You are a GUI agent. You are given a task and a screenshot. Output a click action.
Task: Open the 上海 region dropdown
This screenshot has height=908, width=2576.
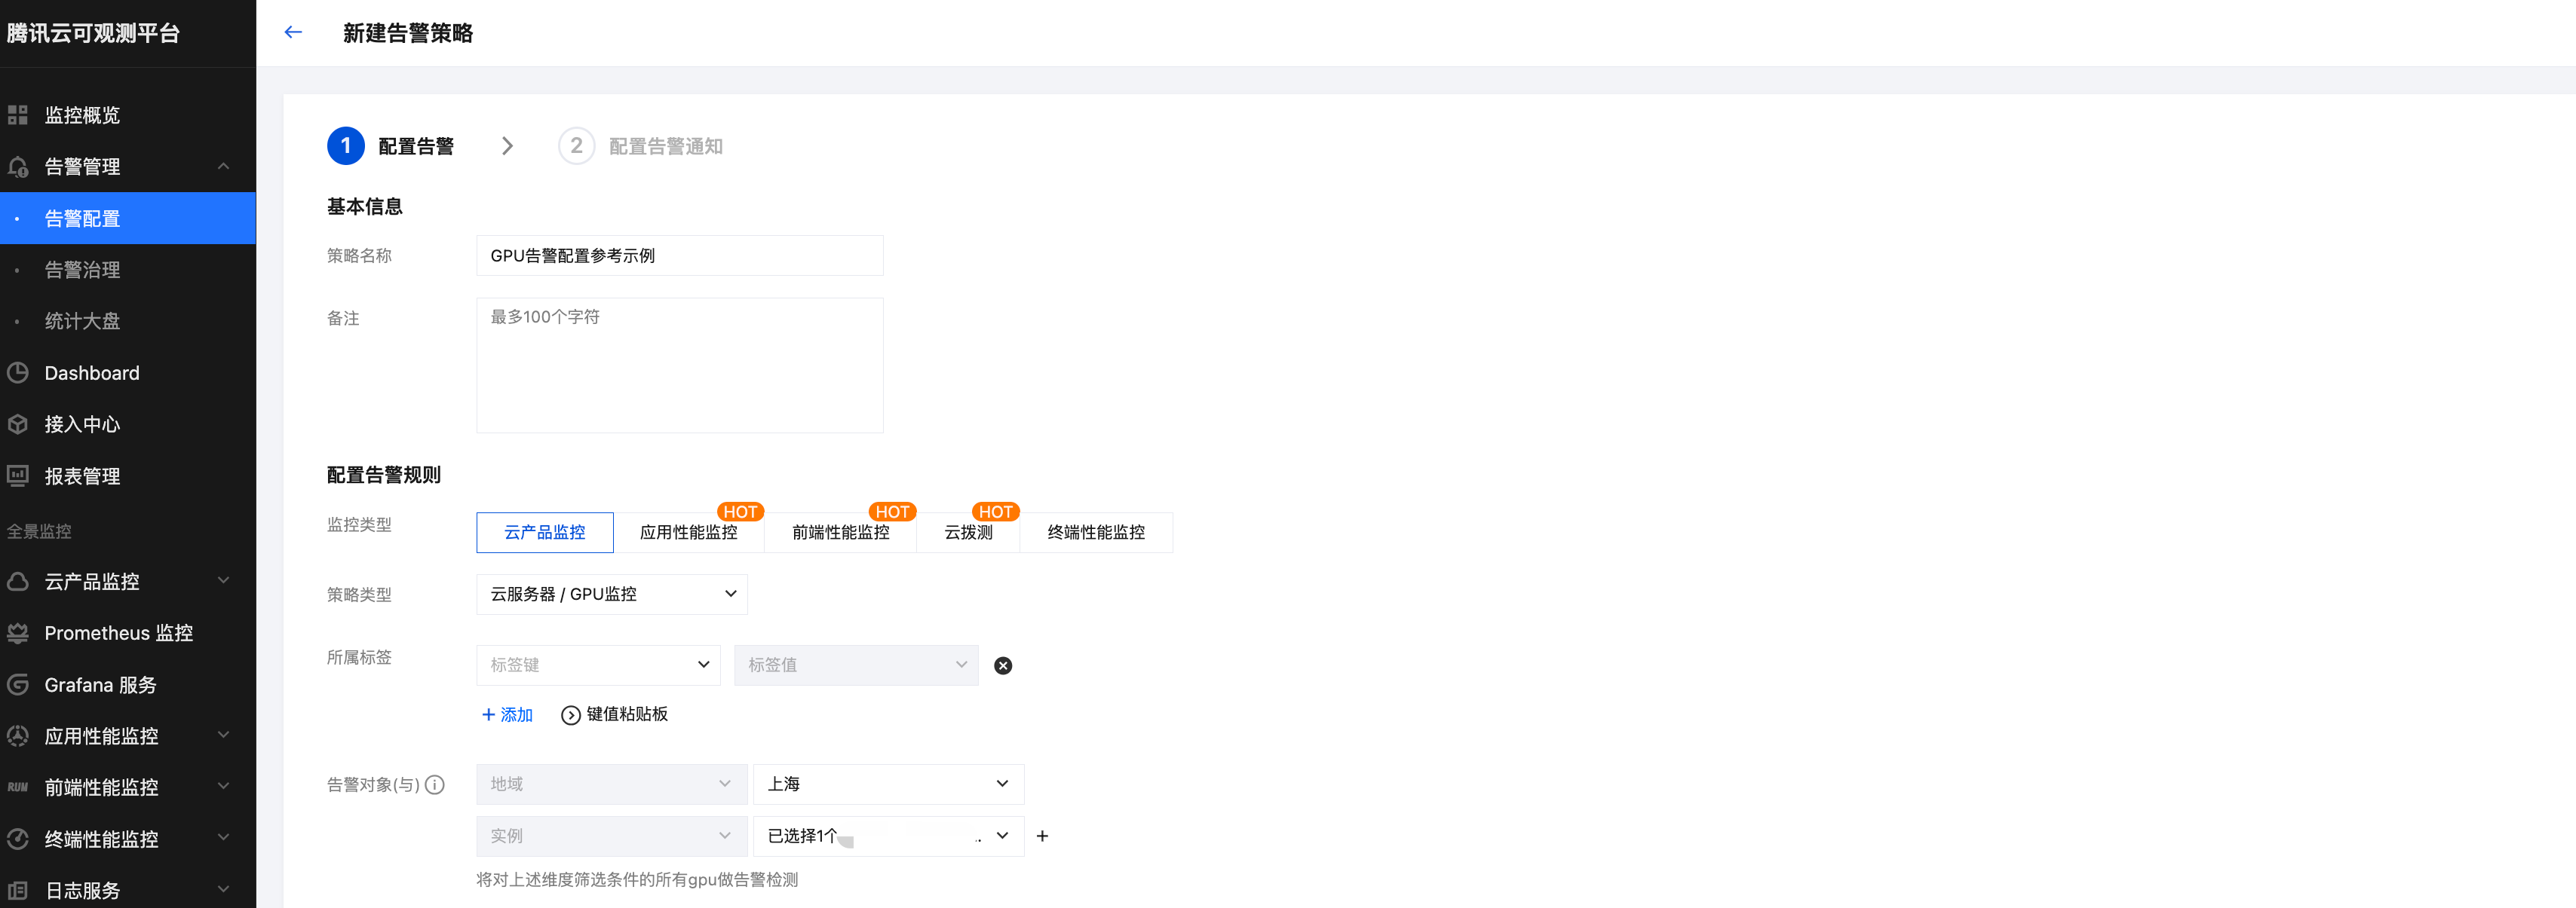pyautogui.click(x=887, y=784)
